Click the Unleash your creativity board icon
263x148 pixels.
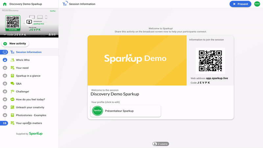(12, 107)
